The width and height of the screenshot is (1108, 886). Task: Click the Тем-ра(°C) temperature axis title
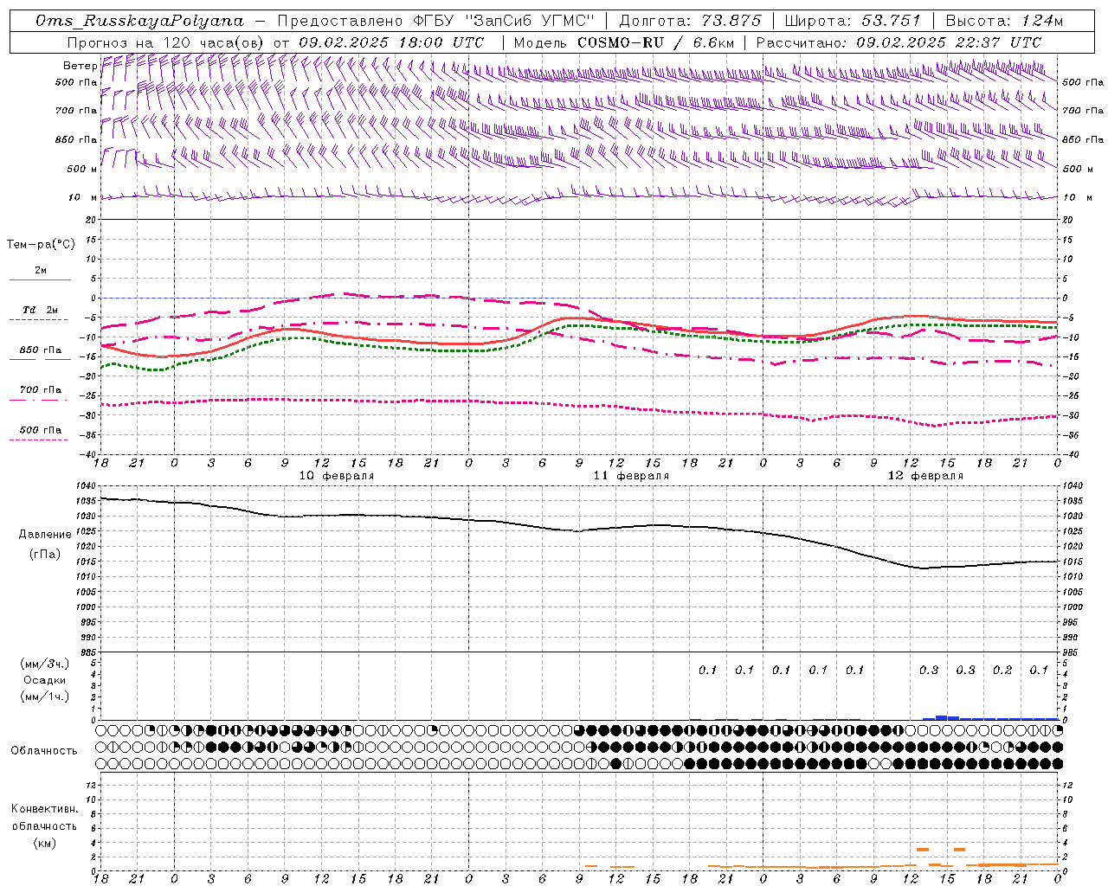coord(41,245)
